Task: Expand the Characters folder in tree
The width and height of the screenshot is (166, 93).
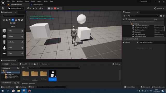Action: click(4, 74)
